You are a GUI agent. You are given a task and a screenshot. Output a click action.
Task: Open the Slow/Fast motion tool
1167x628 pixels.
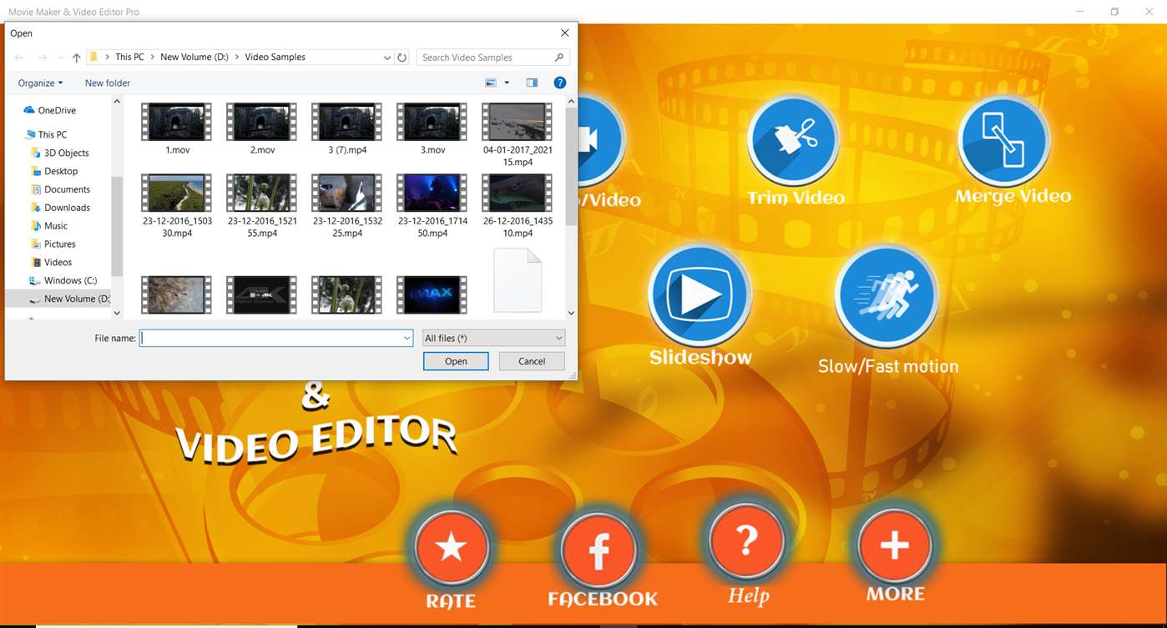point(887,296)
